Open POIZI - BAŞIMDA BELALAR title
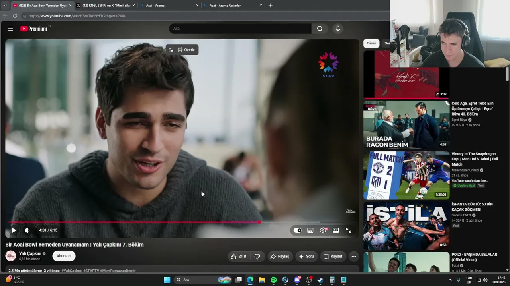510x286 pixels. coord(474,257)
